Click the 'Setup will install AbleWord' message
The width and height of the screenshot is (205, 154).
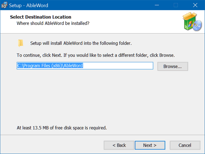point(81,43)
